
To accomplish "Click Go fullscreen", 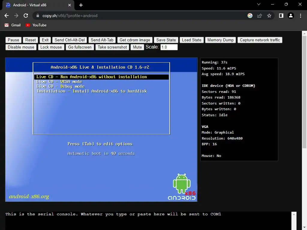I will click(x=80, y=47).
